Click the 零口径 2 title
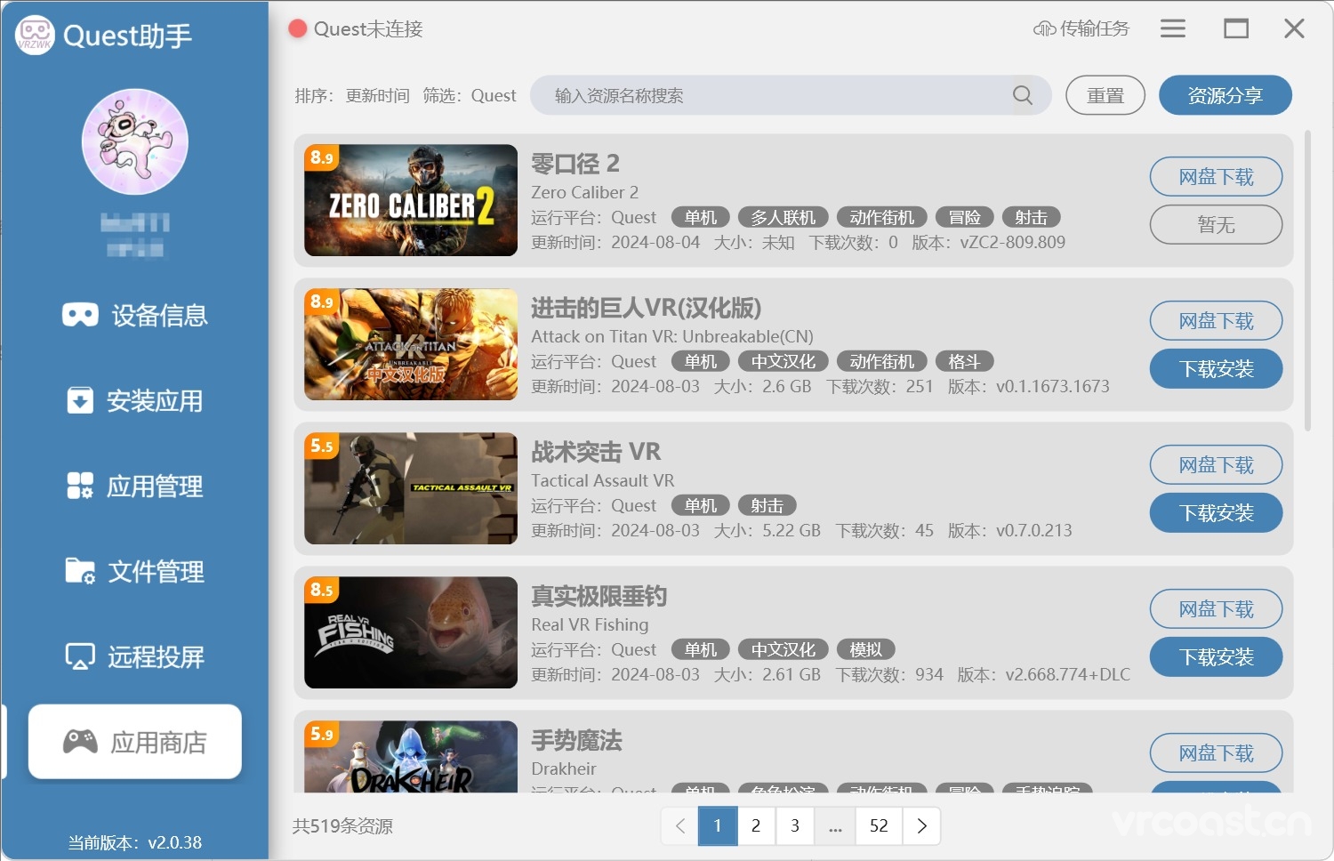Screen dimensions: 1334x861 (x=575, y=164)
